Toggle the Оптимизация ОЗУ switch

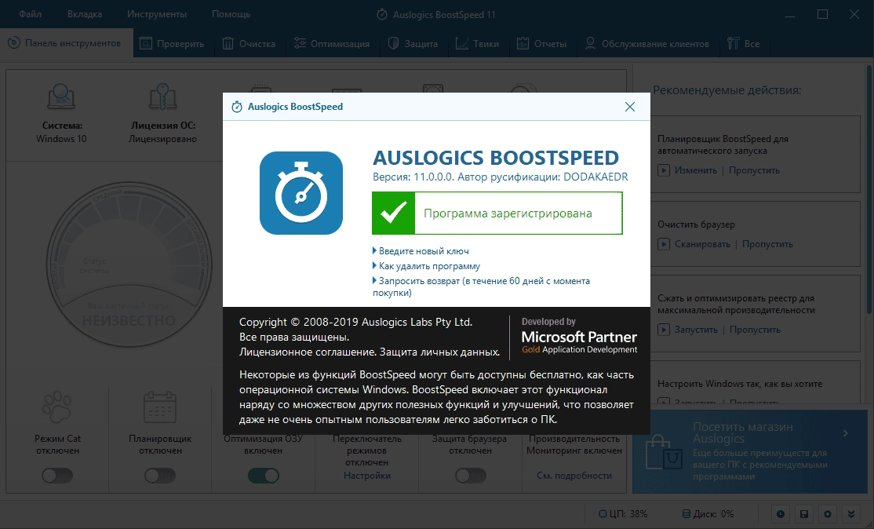coord(264,476)
